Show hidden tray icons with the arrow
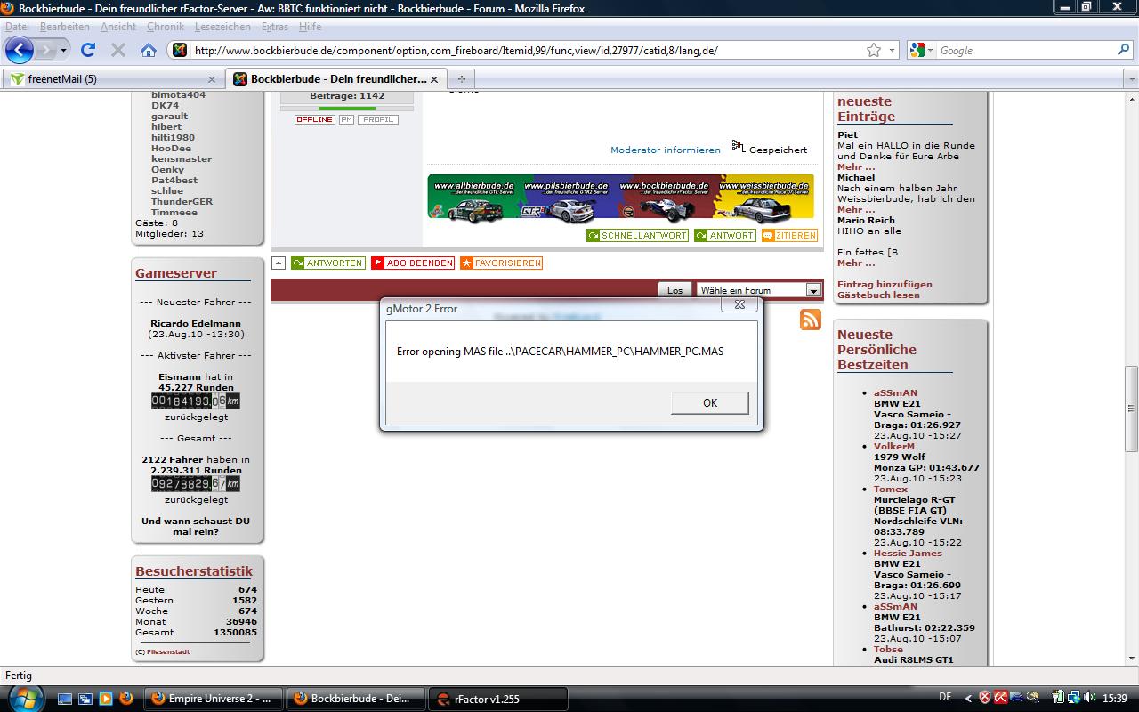 point(969,698)
